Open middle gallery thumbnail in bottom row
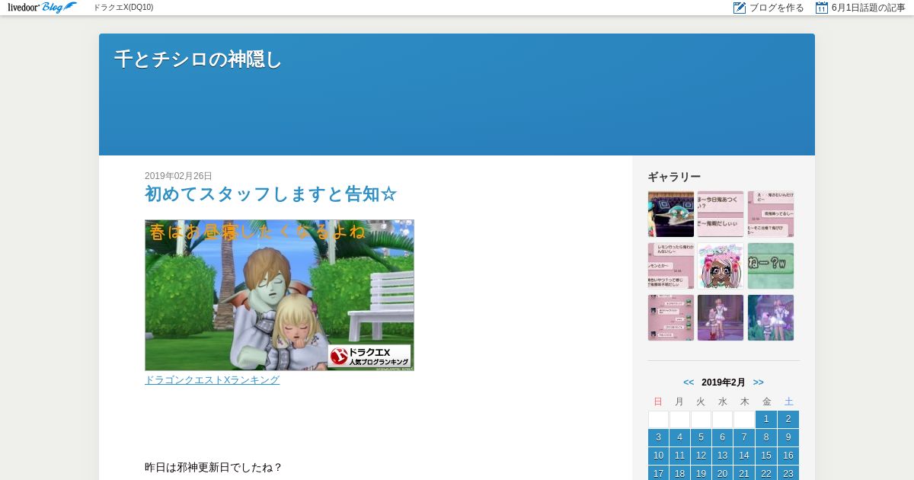 click(721, 318)
